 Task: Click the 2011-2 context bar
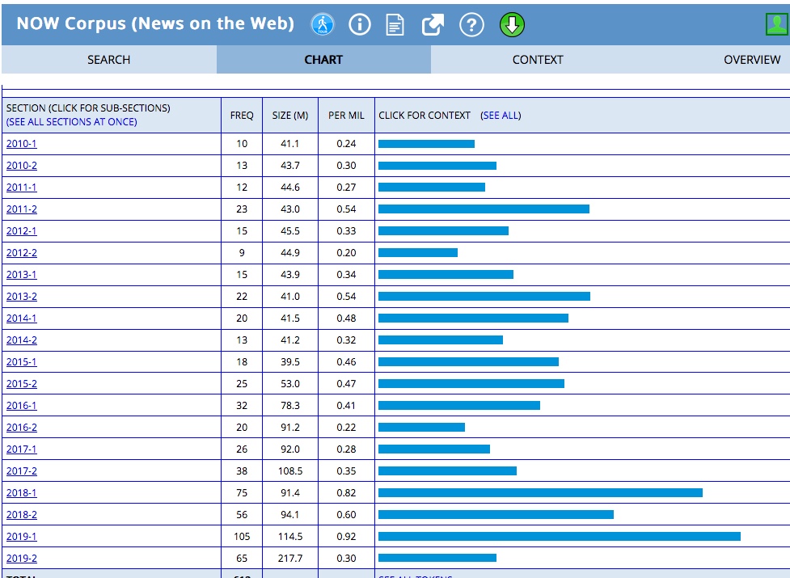[x=484, y=209]
